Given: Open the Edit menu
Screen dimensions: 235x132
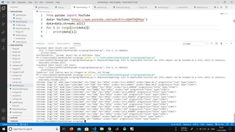Looking at the screenshot, I should tap(14, 2).
